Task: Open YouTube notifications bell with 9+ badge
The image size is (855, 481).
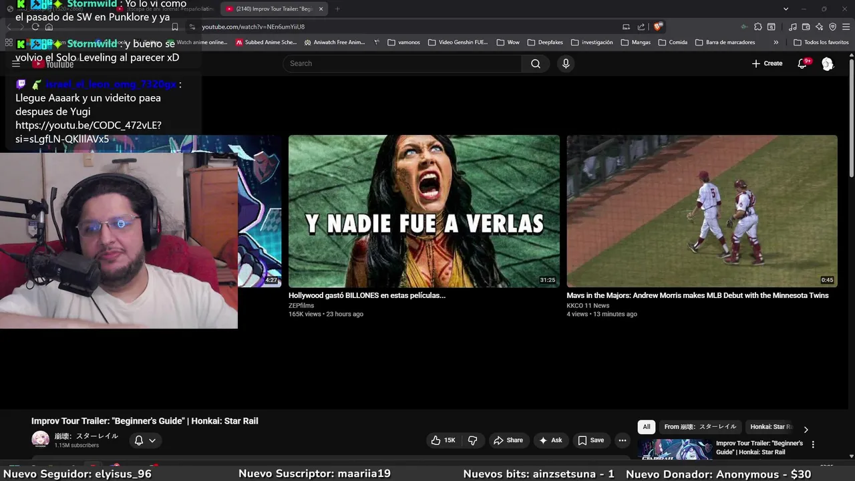Action: tap(802, 63)
